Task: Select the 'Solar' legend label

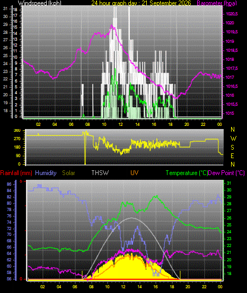Action: (68, 173)
